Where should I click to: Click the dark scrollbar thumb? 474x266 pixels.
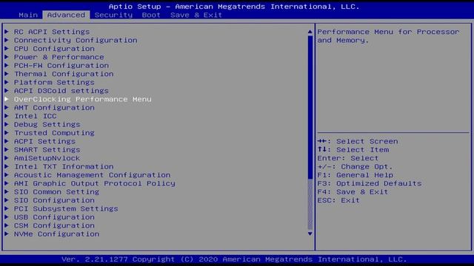click(x=310, y=107)
